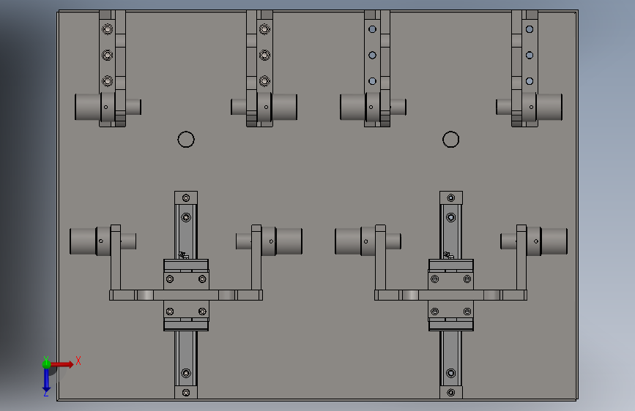The height and width of the screenshot is (411, 635).
Task: Click the green Y axis ball of the triad
Action: (x=47, y=364)
